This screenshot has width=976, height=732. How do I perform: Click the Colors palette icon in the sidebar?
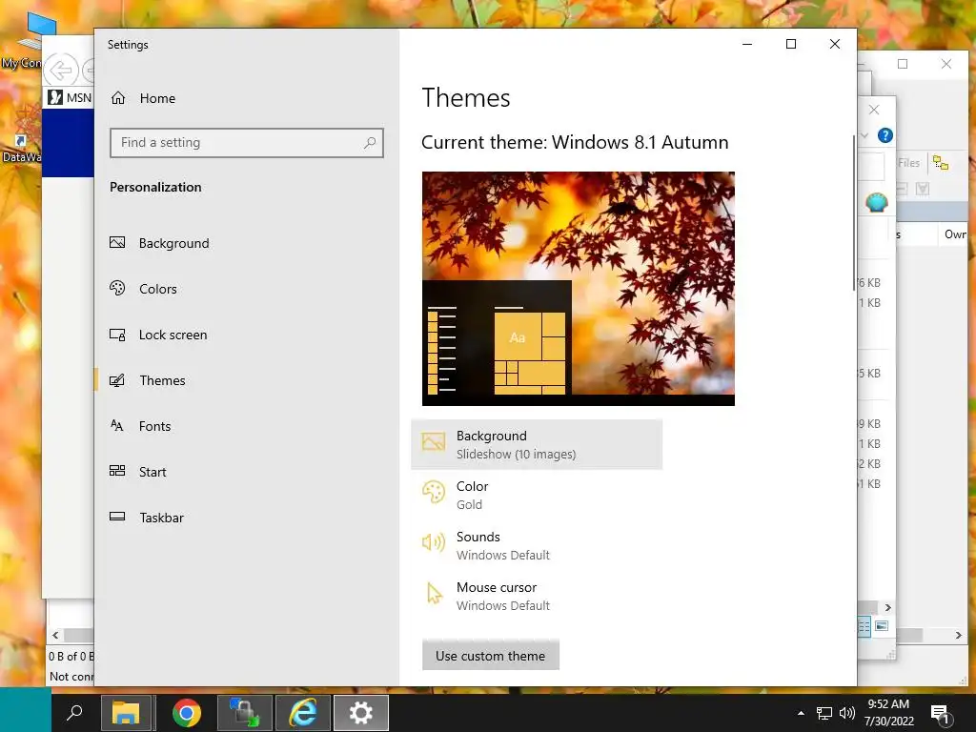tap(117, 288)
